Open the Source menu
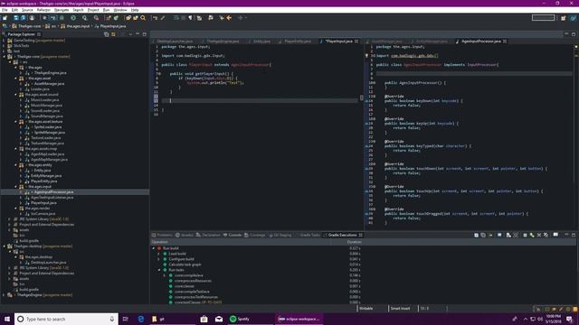Image resolution: width=579 pixels, height=325 pixels. [x=27, y=10]
